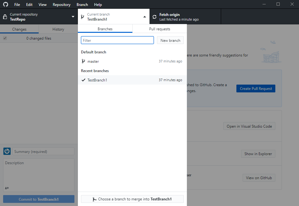Click the current branch fork icon
This screenshot has width=299, height=206.
click(82, 17)
